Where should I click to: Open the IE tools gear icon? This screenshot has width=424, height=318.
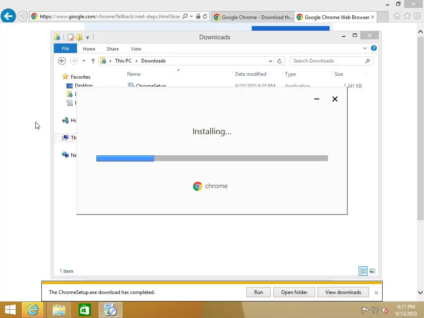417,16
